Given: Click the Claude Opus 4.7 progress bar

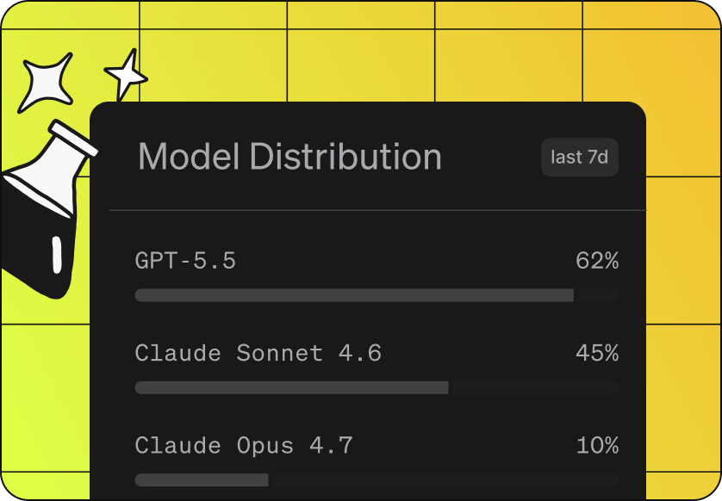Looking at the screenshot, I should point(377,480).
